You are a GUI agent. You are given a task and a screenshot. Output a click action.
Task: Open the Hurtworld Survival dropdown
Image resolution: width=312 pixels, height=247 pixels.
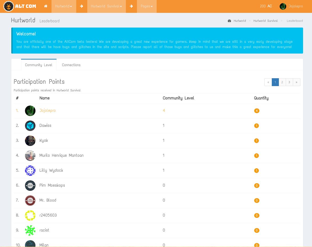pos(106,6)
